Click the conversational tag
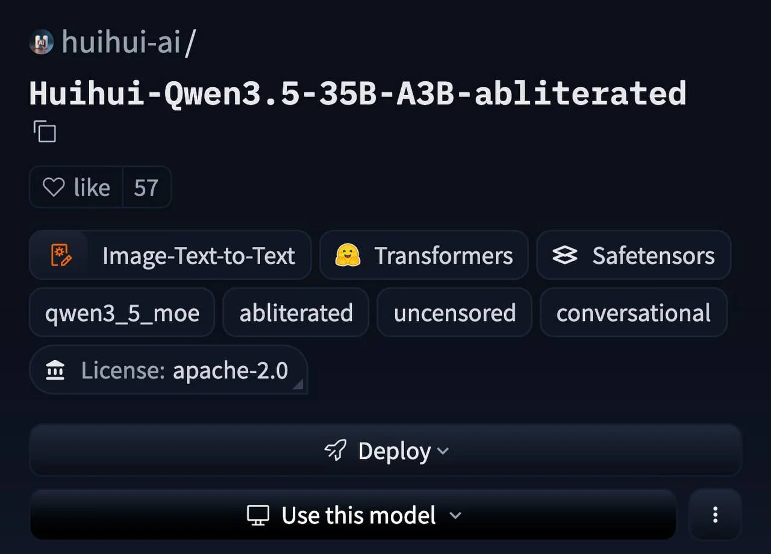This screenshot has height=554, width=771. pyautogui.click(x=633, y=313)
